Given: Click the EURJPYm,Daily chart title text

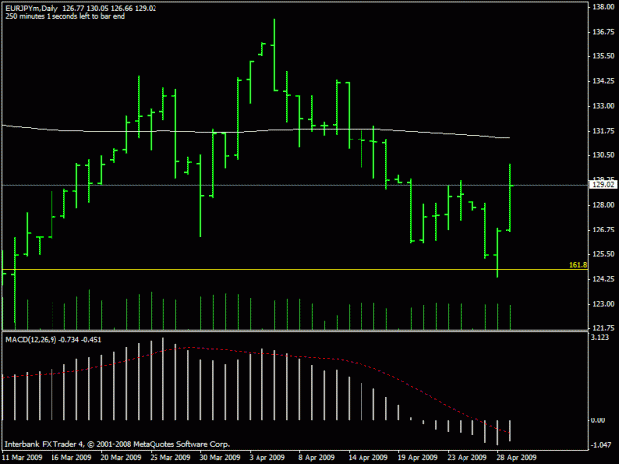Looking at the screenshot, I should click(32, 8).
